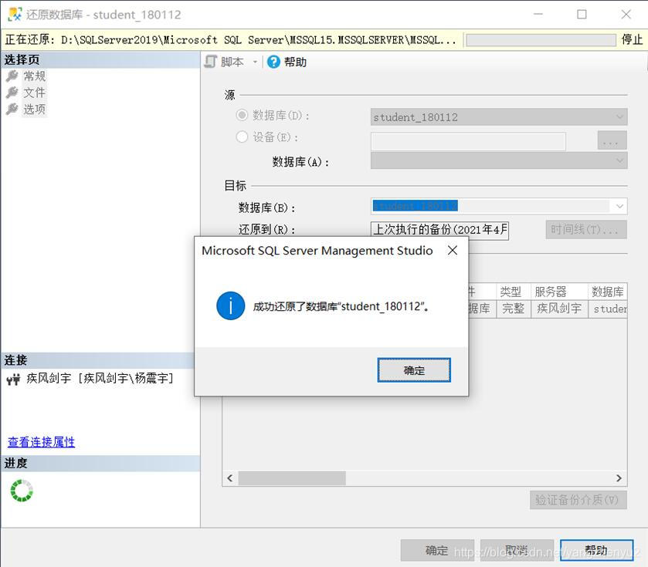The height and width of the screenshot is (567, 648).
Task: Select the 数据库(D) source radio button
Action: [242, 115]
